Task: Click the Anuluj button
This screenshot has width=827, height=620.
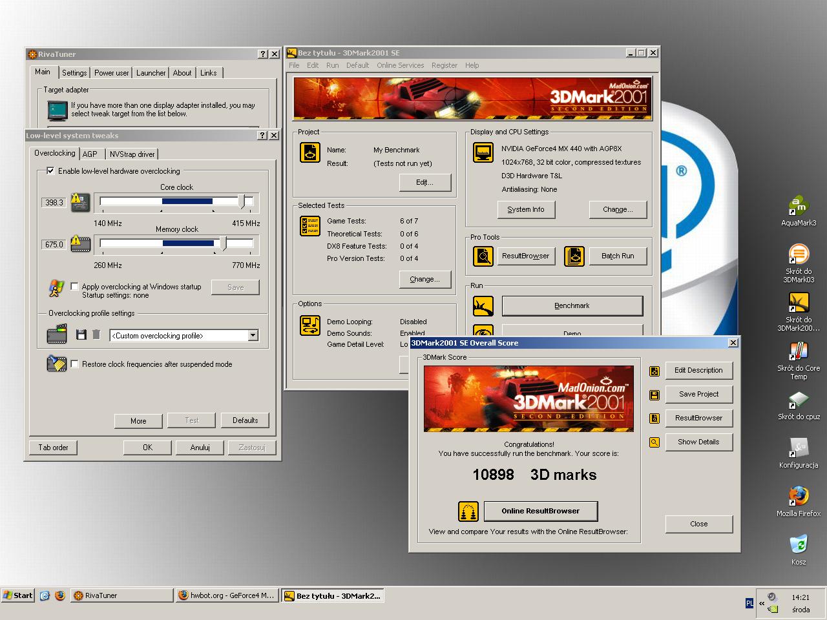Action: click(x=200, y=447)
